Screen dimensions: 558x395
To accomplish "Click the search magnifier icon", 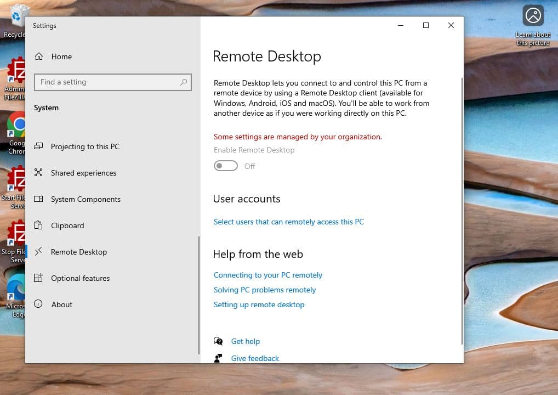I will point(184,82).
